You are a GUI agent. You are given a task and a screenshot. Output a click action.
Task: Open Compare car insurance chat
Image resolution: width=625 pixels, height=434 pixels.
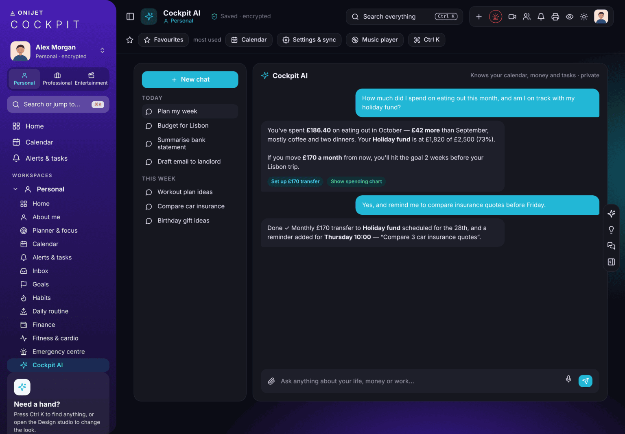click(x=190, y=206)
